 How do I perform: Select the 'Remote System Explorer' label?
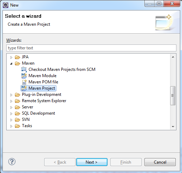pyautogui.click(x=44, y=101)
